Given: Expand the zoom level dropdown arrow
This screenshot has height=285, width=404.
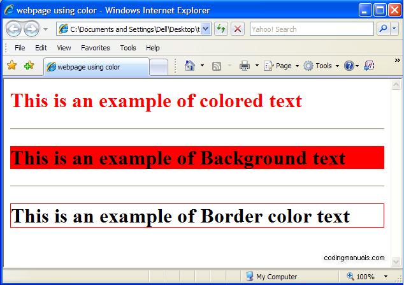Looking at the screenshot, I should tap(386, 277).
